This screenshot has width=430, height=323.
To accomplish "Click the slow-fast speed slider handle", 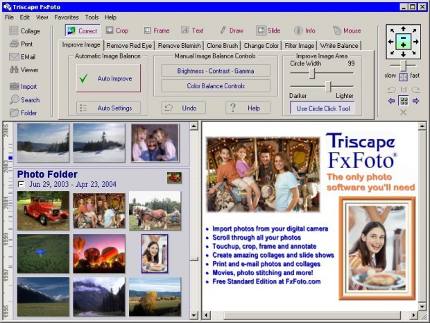I will tap(403, 66).
